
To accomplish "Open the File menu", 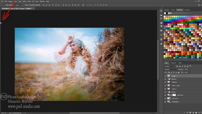I will (2, 1).
